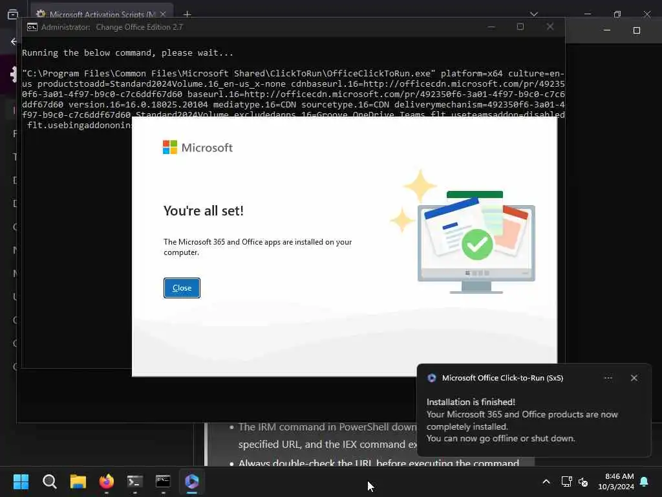Maximize the Change Office Edition console window

(520, 27)
